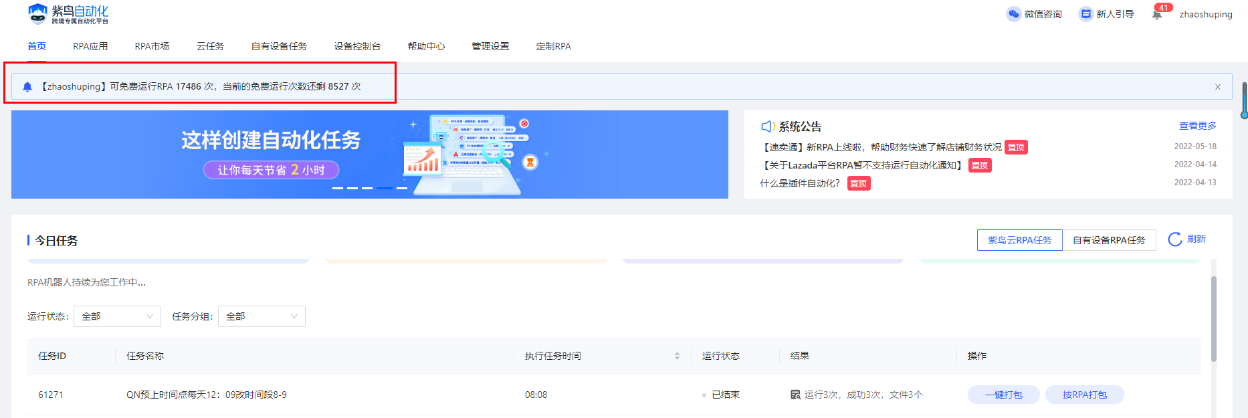Select fourth highlighted banner indicator
The image size is (1248, 418).
click(385, 188)
